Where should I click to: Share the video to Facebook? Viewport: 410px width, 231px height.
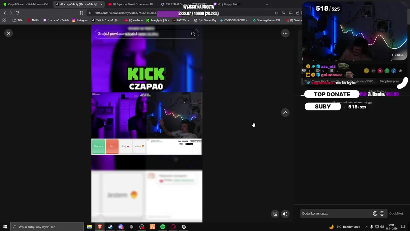[x=394, y=71]
